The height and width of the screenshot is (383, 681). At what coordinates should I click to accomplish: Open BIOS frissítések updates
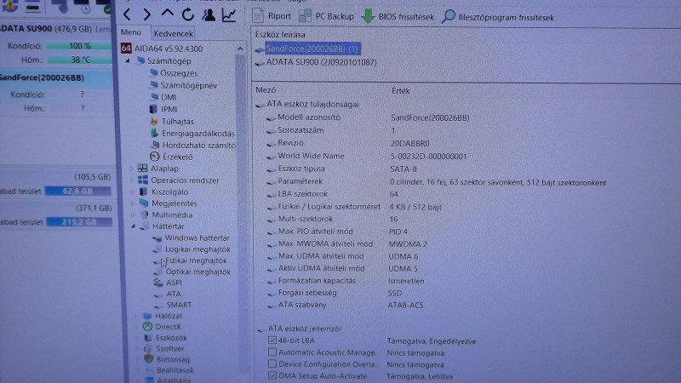tap(398, 17)
